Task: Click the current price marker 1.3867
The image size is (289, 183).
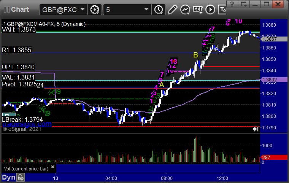Action: 274,39
